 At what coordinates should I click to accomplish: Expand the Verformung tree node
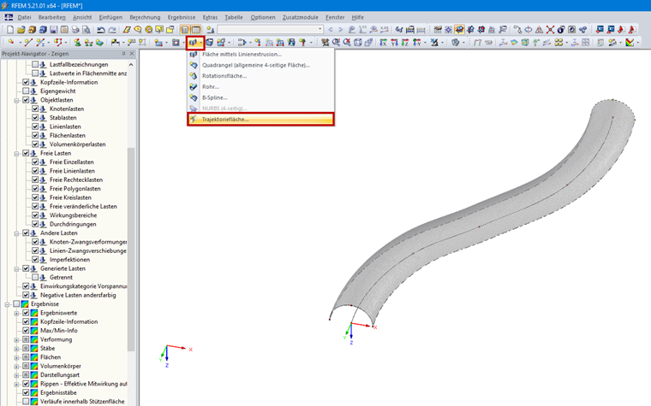click(16, 339)
